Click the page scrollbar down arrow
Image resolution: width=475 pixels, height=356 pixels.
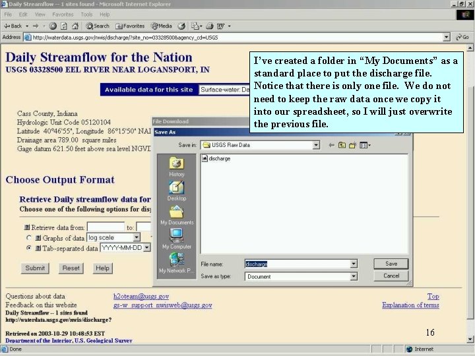pyautogui.click(x=470, y=339)
